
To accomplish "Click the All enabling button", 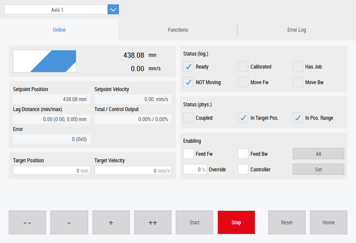I will 318,154.
